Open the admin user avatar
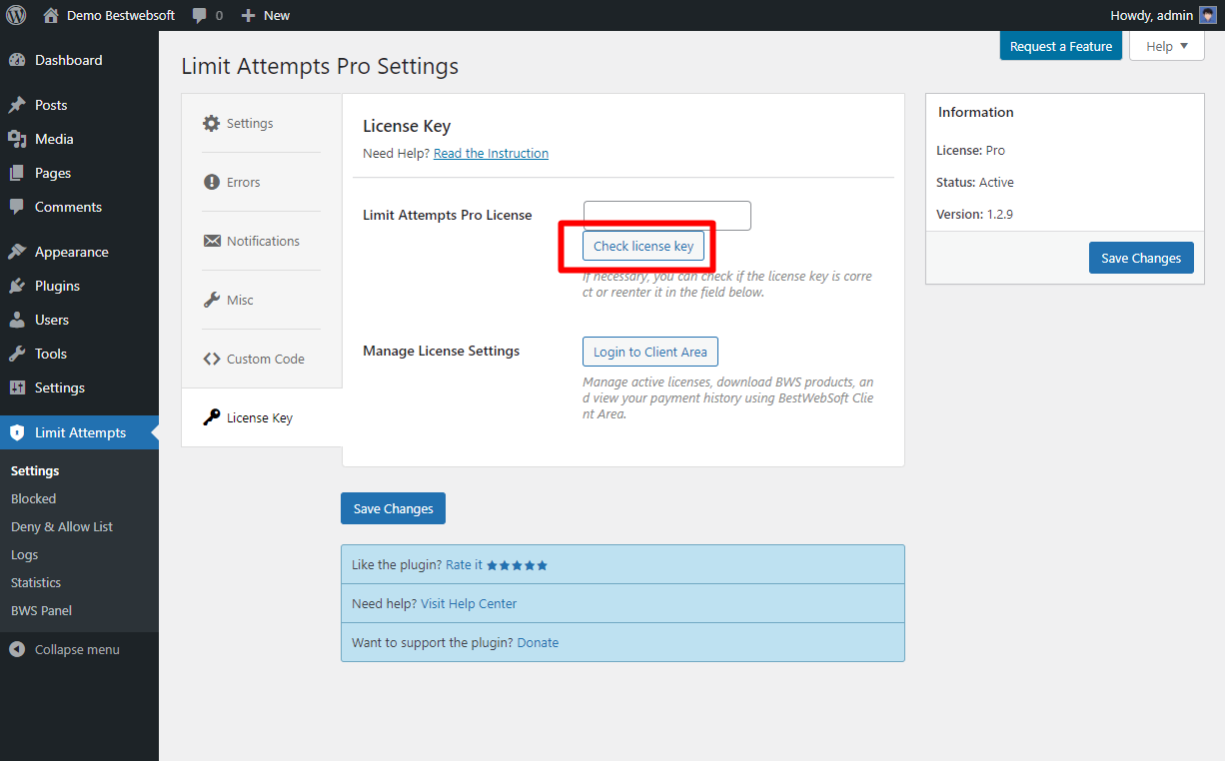This screenshot has width=1225, height=761. (1207, 15)
